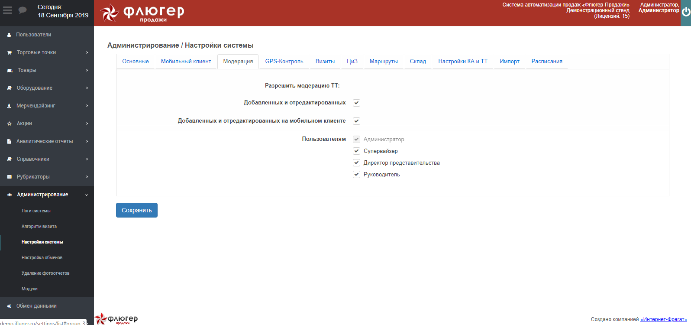
Task: Expand Аналитические отчеты submenu arrow
Action: (87, 141)
